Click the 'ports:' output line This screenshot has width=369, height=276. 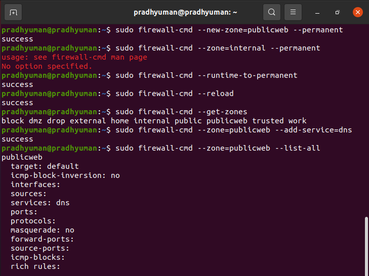(24, 212)
